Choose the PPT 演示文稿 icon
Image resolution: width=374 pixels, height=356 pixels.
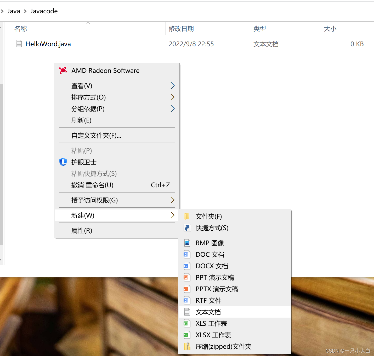click(187, 277)
